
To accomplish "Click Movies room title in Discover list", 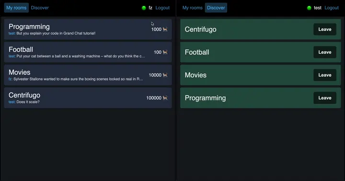I will (195, 75).
